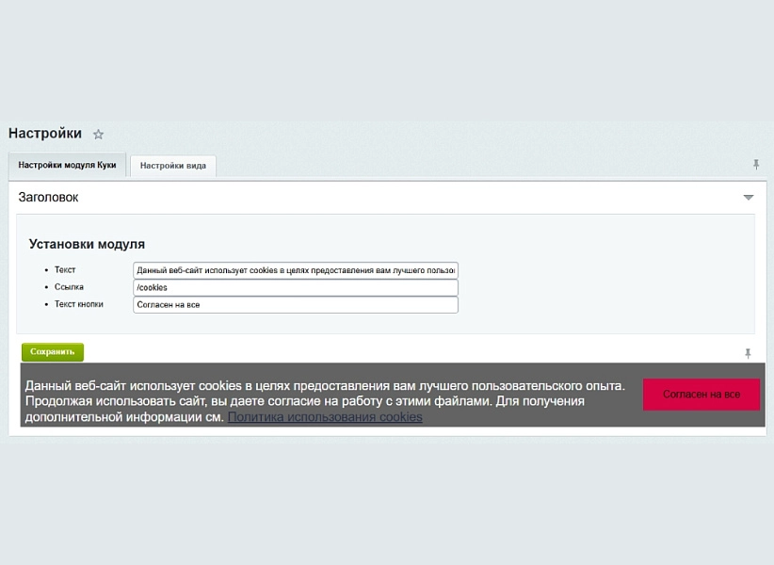Image resolution: width=774 pixels, height=565 pixels.
Task: Switch to the Настройки вида tab
Action: 172,166
